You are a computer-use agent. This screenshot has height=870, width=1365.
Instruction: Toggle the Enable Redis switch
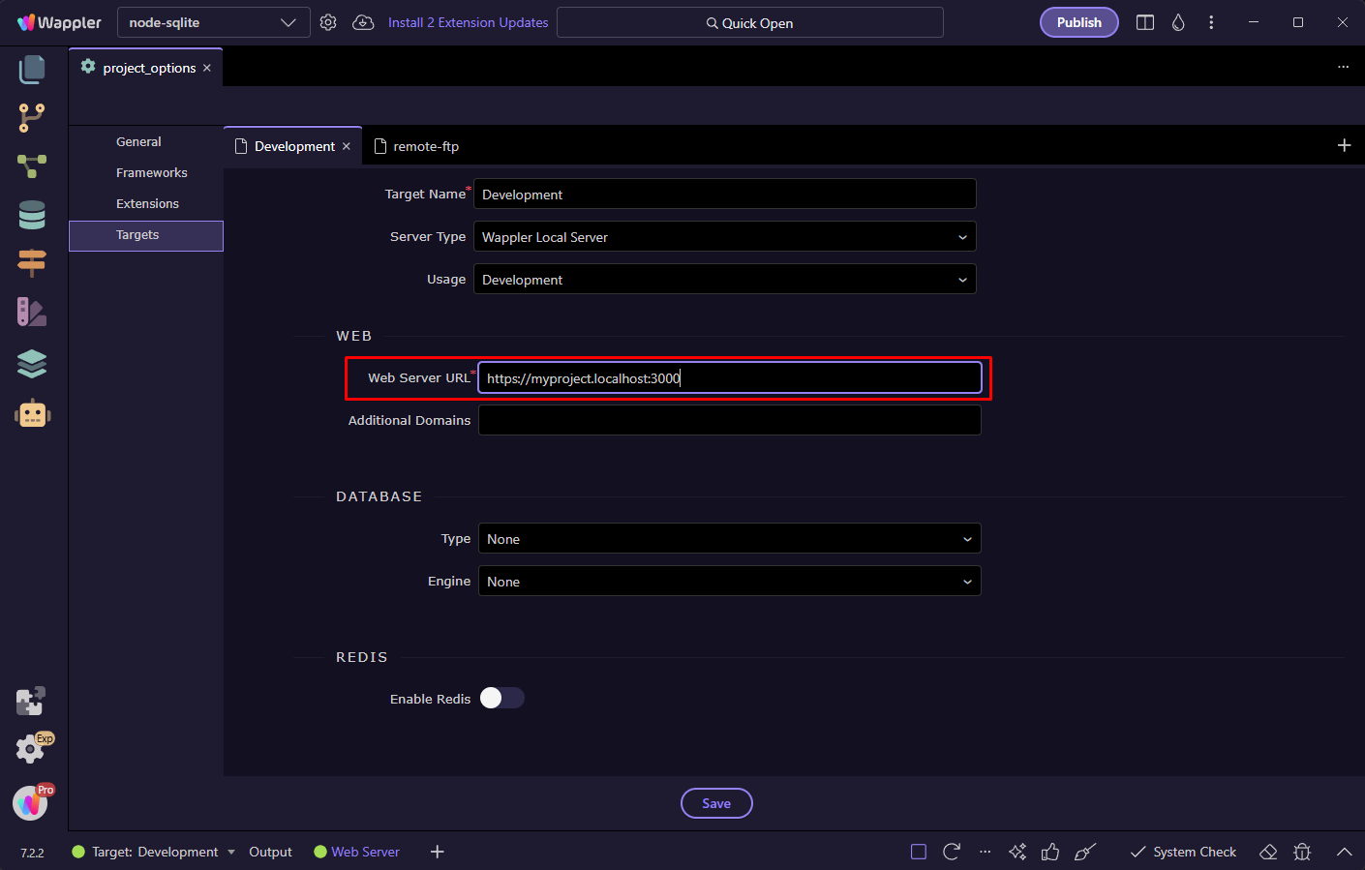point(501,699)
